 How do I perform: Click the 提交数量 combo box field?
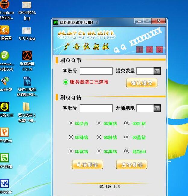[145, 71]
